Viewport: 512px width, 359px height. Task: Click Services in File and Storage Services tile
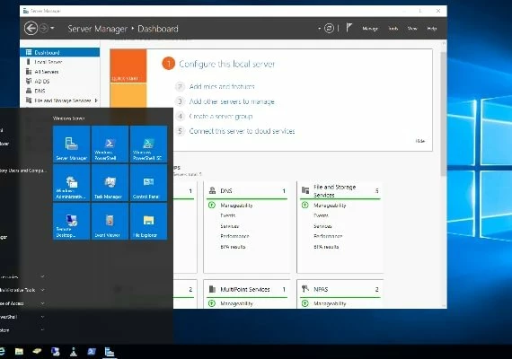tap(322, 226)
